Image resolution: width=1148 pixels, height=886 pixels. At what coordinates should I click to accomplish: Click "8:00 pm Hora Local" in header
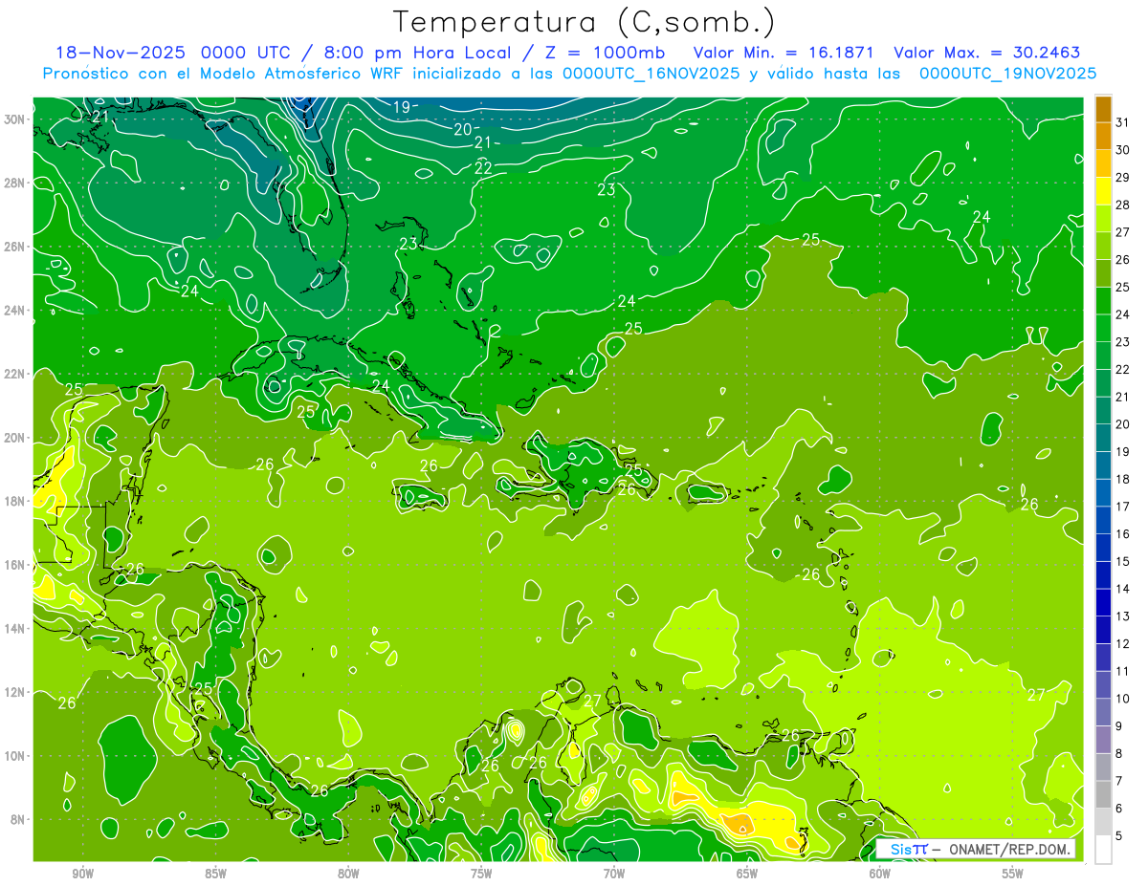click(x=418, y=53)
